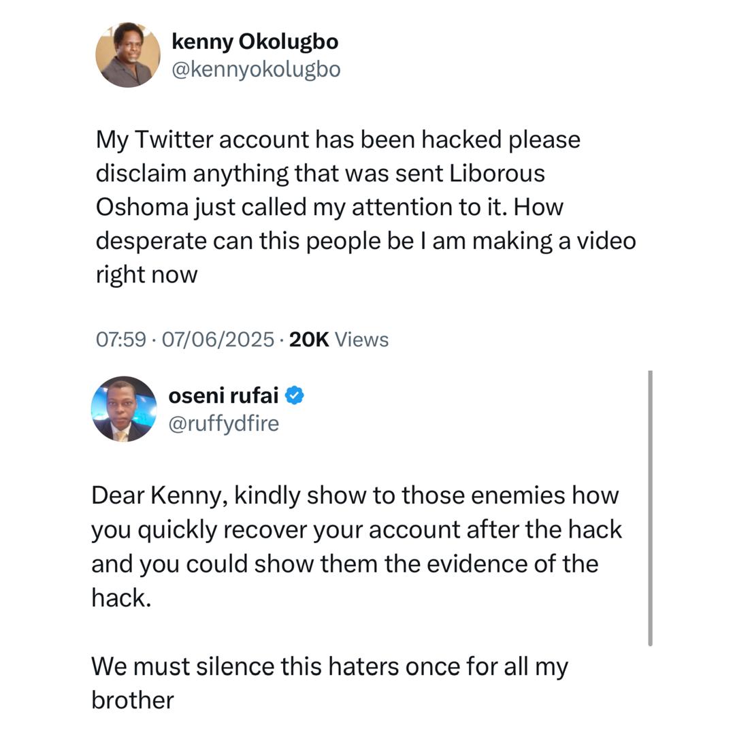Viewport: 735px width, 735px height.
Task: Click the 'hack.' line in the reply
Action: (x=120, y=598)
